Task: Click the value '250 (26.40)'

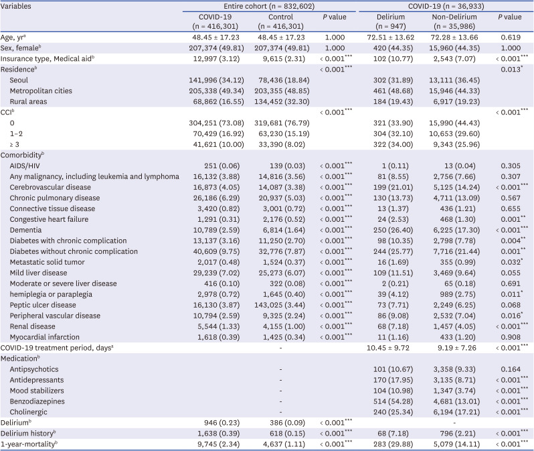Action: 393,230
